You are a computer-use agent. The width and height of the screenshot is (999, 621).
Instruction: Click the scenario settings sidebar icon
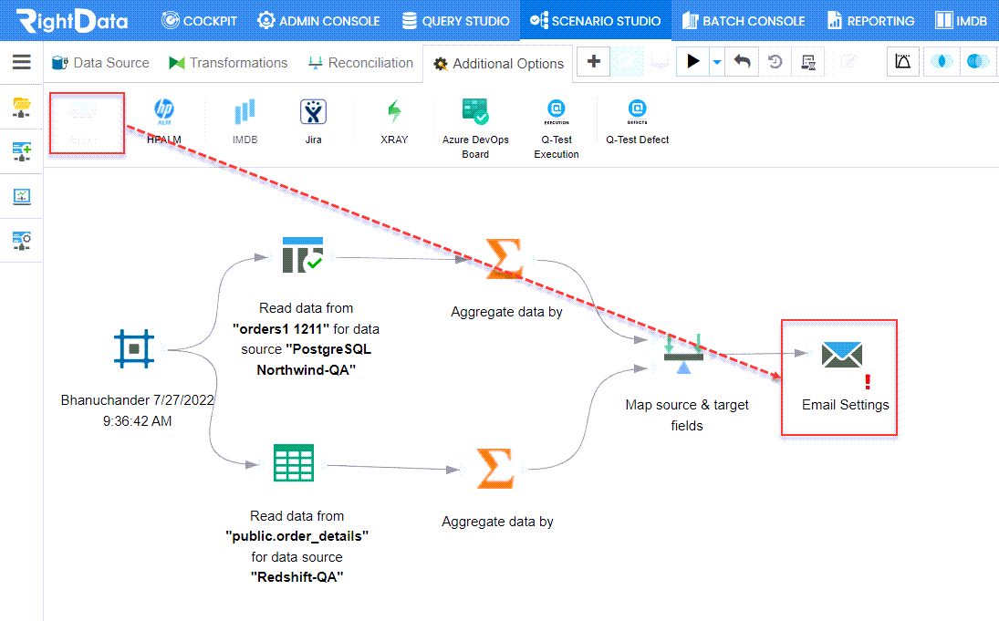click(x=22, y=241)
